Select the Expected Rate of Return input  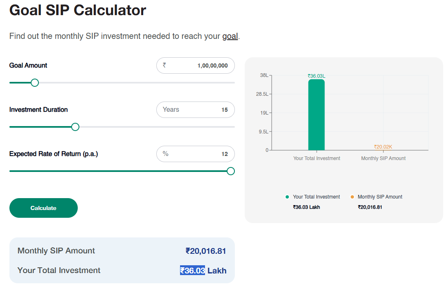[x=200, y=154]
